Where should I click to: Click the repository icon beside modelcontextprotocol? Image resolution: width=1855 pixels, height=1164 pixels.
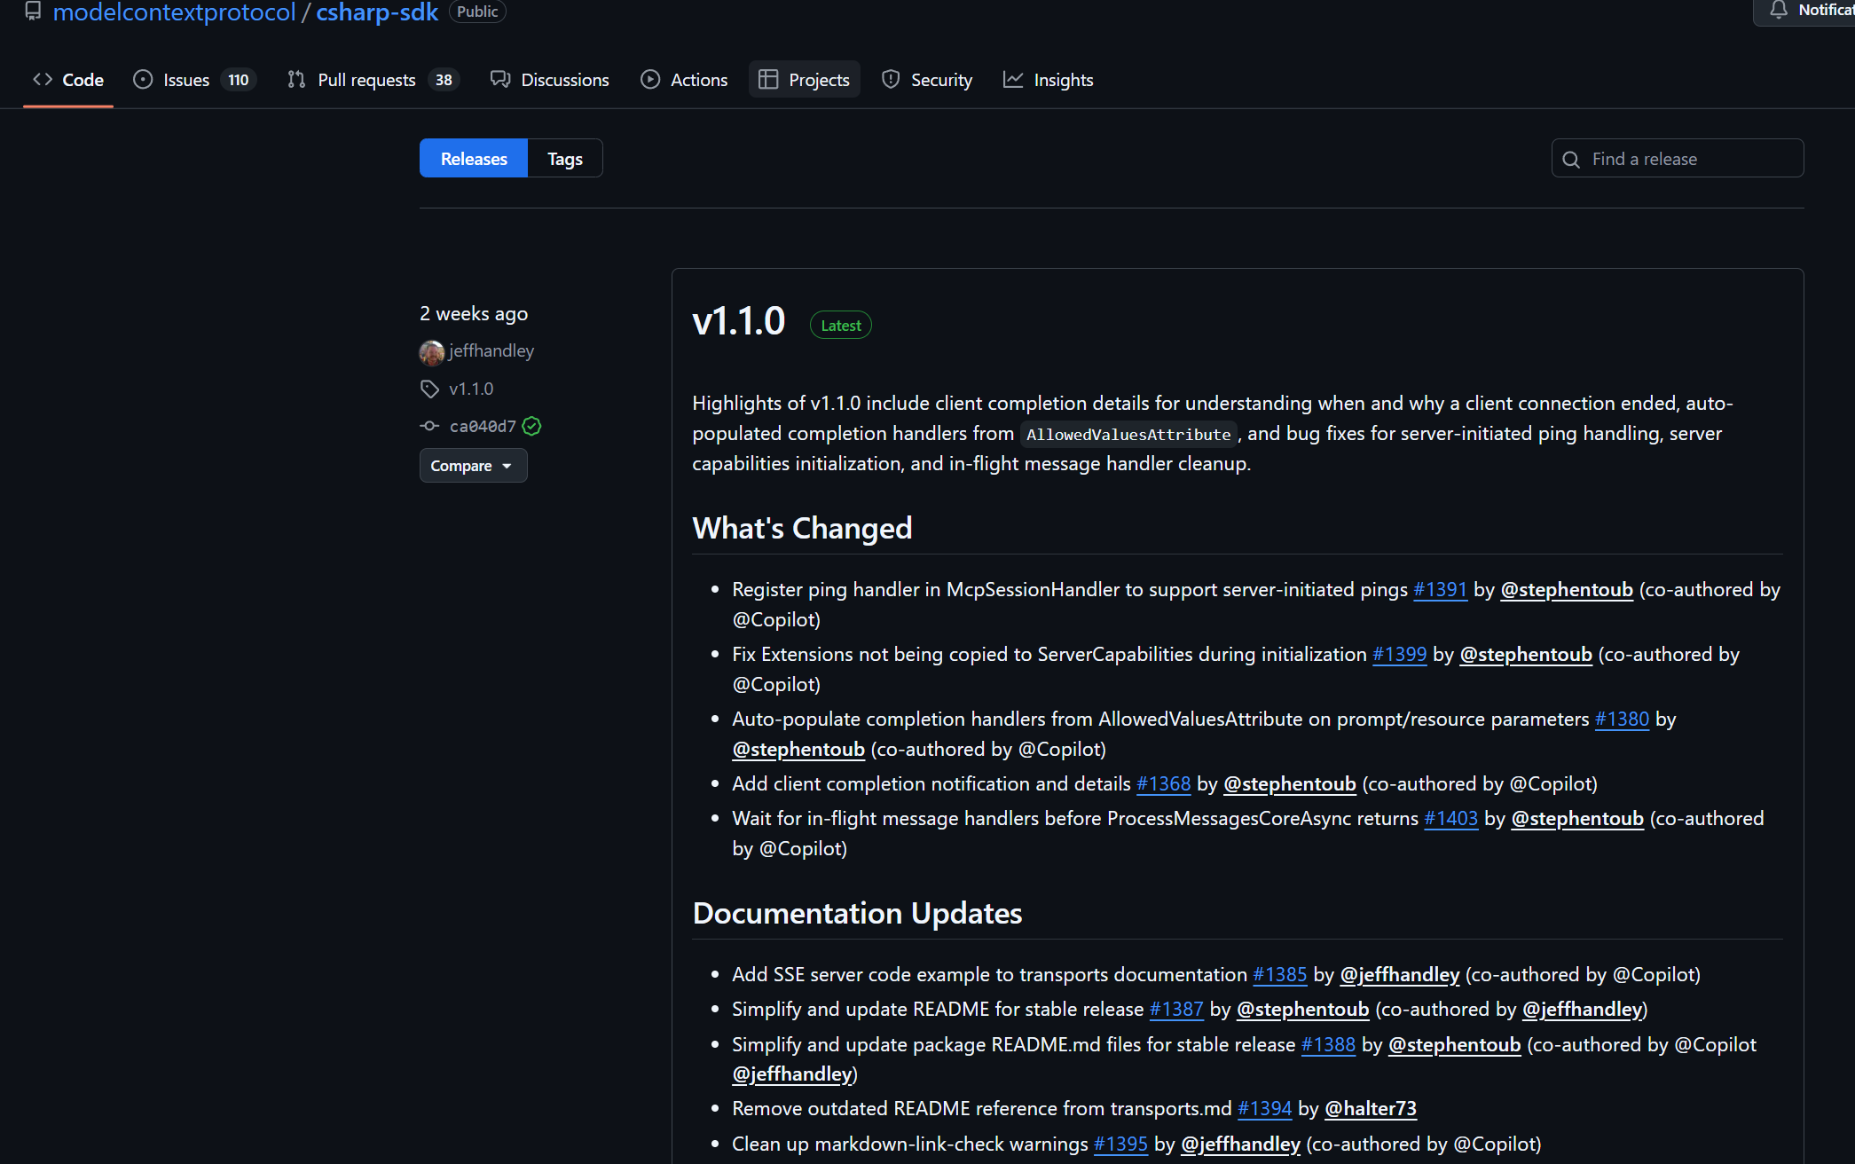[x=33, y=11]
